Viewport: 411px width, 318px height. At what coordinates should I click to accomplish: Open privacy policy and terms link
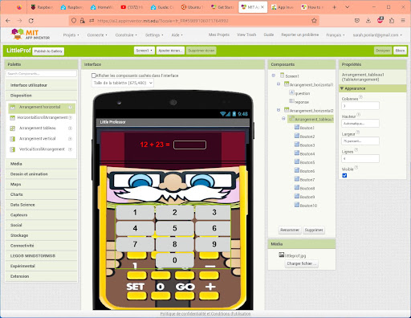[205, 314]
